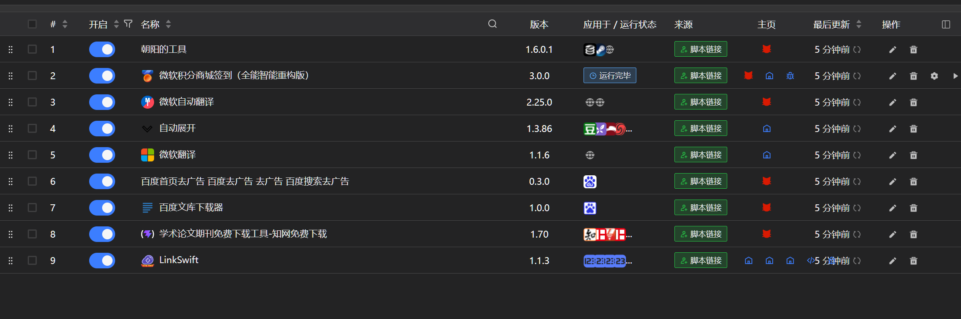Open the GreasyFork homepage icon for 百度首页去广告
The width and height of the screenshot is (961, 319).
[767, 181]
